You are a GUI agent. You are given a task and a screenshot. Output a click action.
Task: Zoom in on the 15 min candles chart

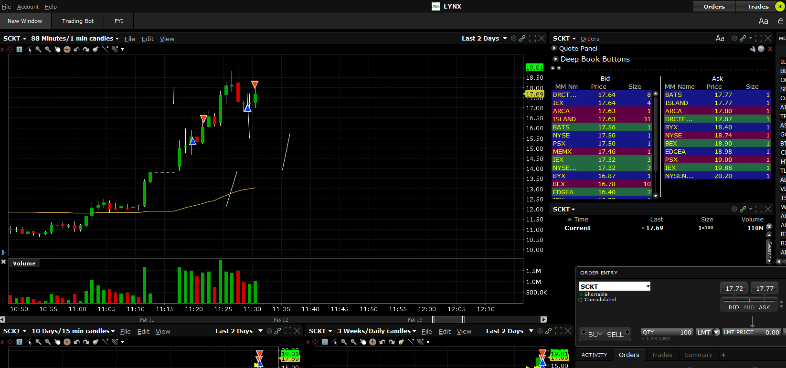coord(38,342)
